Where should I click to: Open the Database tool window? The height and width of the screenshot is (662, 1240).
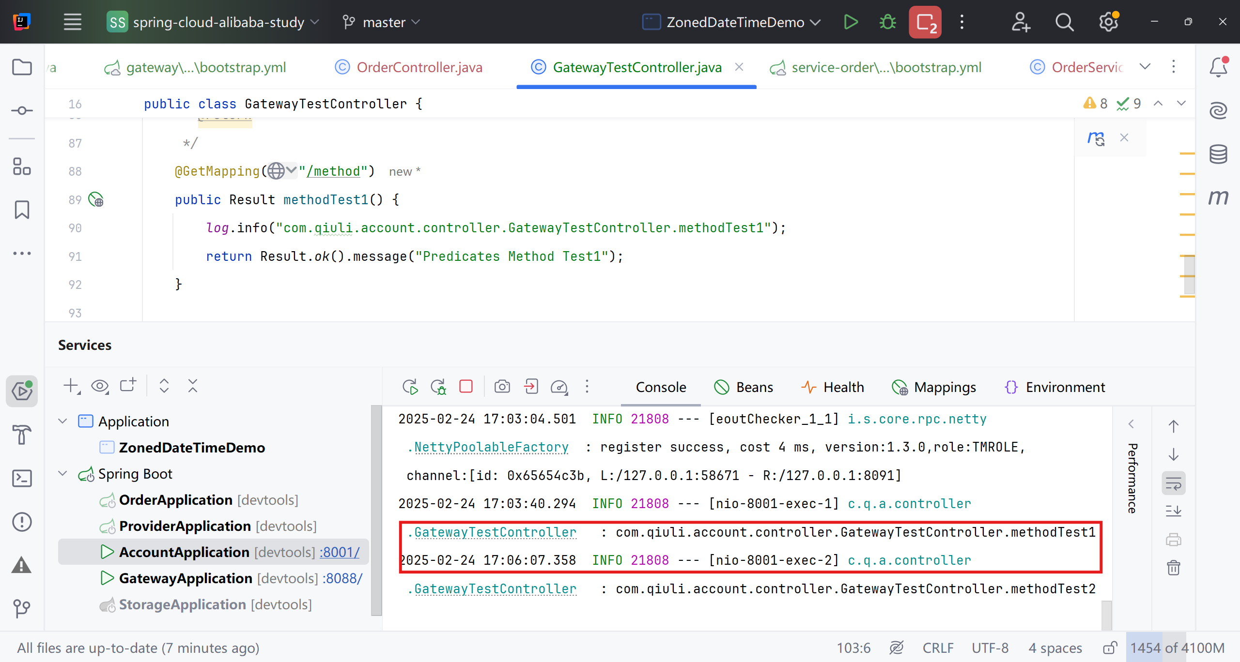[1218, 154]
